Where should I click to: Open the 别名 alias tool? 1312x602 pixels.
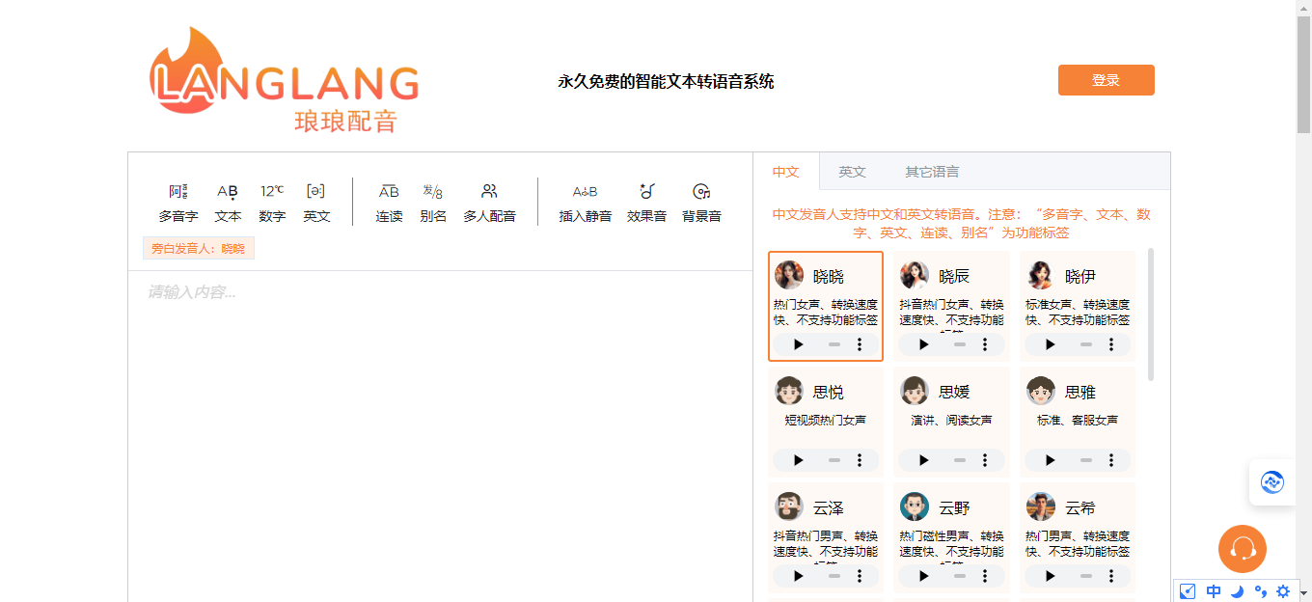(x=433, y=192)
